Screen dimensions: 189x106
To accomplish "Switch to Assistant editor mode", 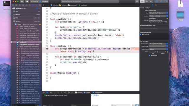I will (147, 1).
